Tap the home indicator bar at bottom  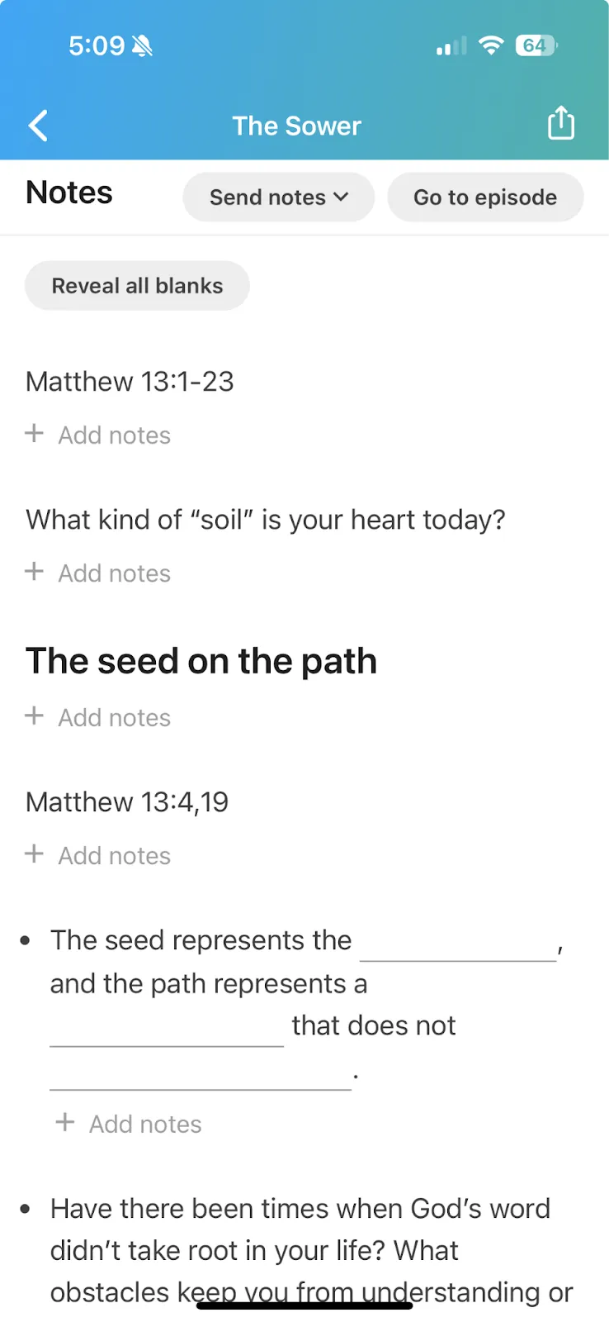coord(304,1305)
